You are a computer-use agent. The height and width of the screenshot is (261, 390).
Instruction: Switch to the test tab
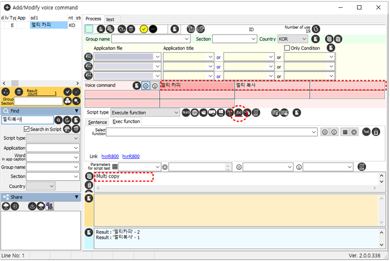(110, 19)
